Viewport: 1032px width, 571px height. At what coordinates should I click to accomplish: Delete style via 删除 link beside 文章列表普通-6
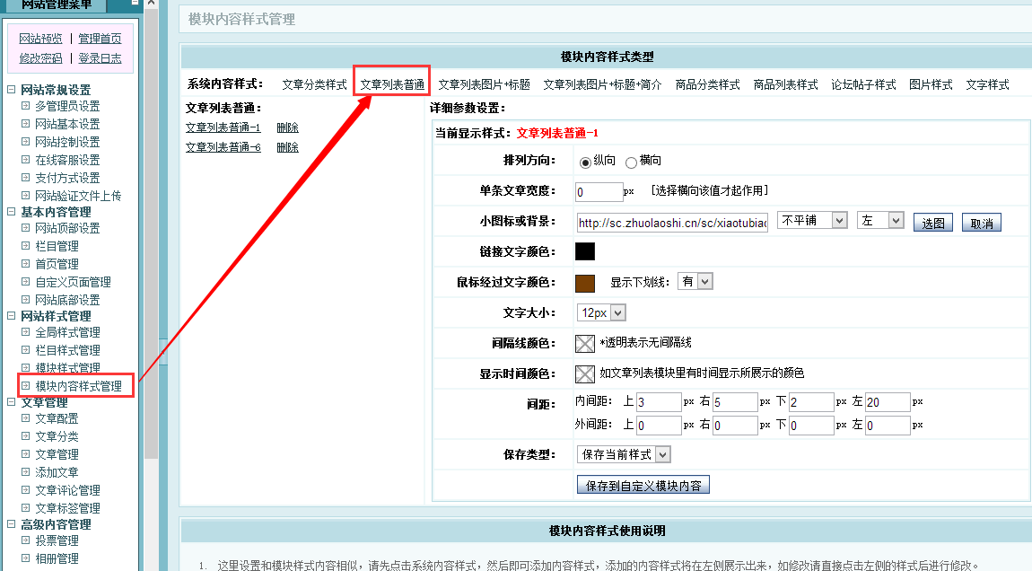click(287, 147)
